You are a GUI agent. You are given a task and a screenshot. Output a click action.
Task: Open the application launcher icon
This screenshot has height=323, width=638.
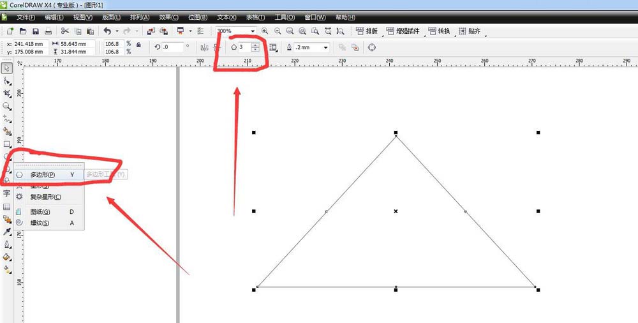coord(181,31)
